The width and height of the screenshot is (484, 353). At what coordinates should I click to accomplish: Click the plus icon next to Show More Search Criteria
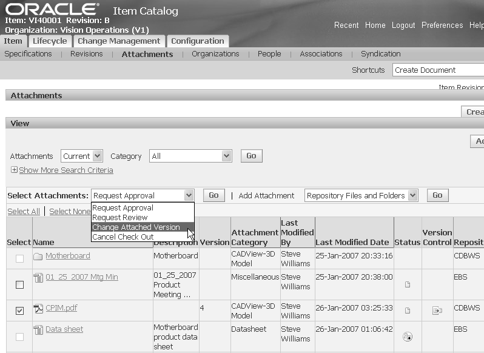[14, 170]
